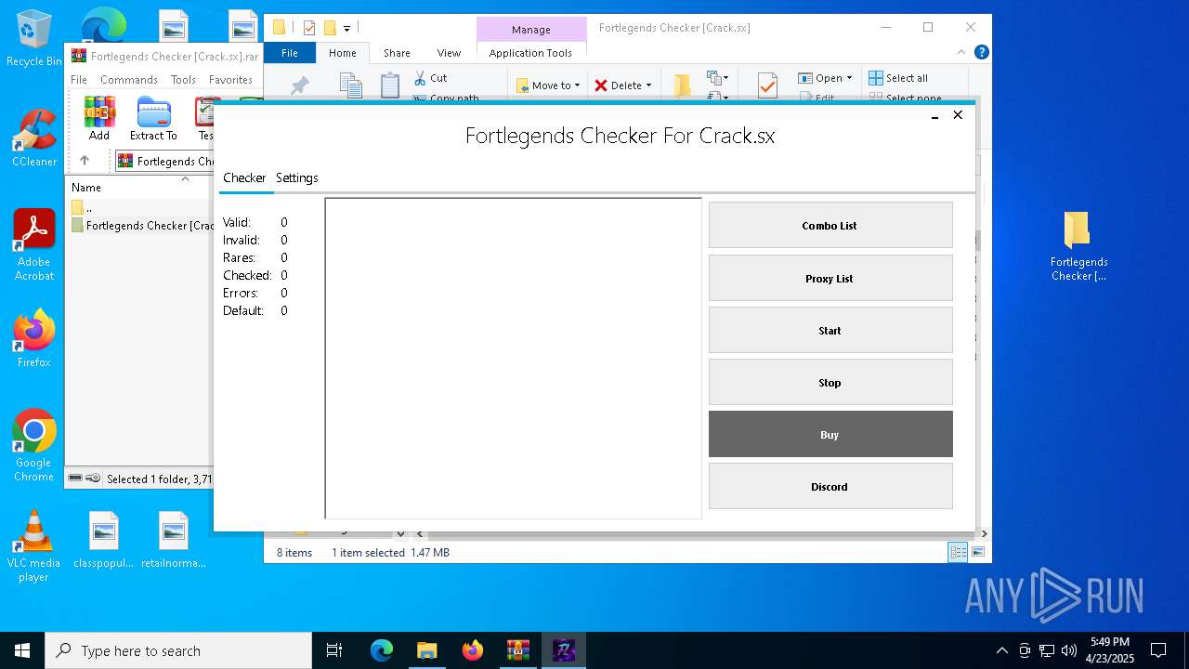This screenshot has height=669, width=1189.
Task: Open the WinRAR Favorites menu
Action: pyautogui.click(x=230, y=80)
